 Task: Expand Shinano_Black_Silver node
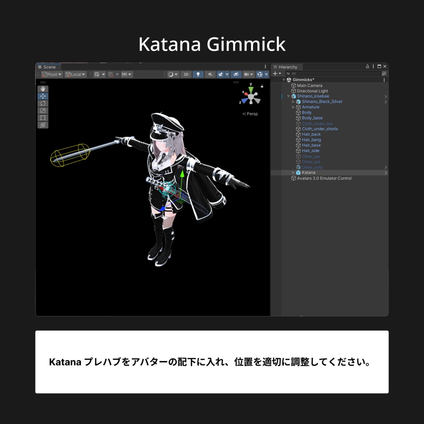click(x=294, y=102)
